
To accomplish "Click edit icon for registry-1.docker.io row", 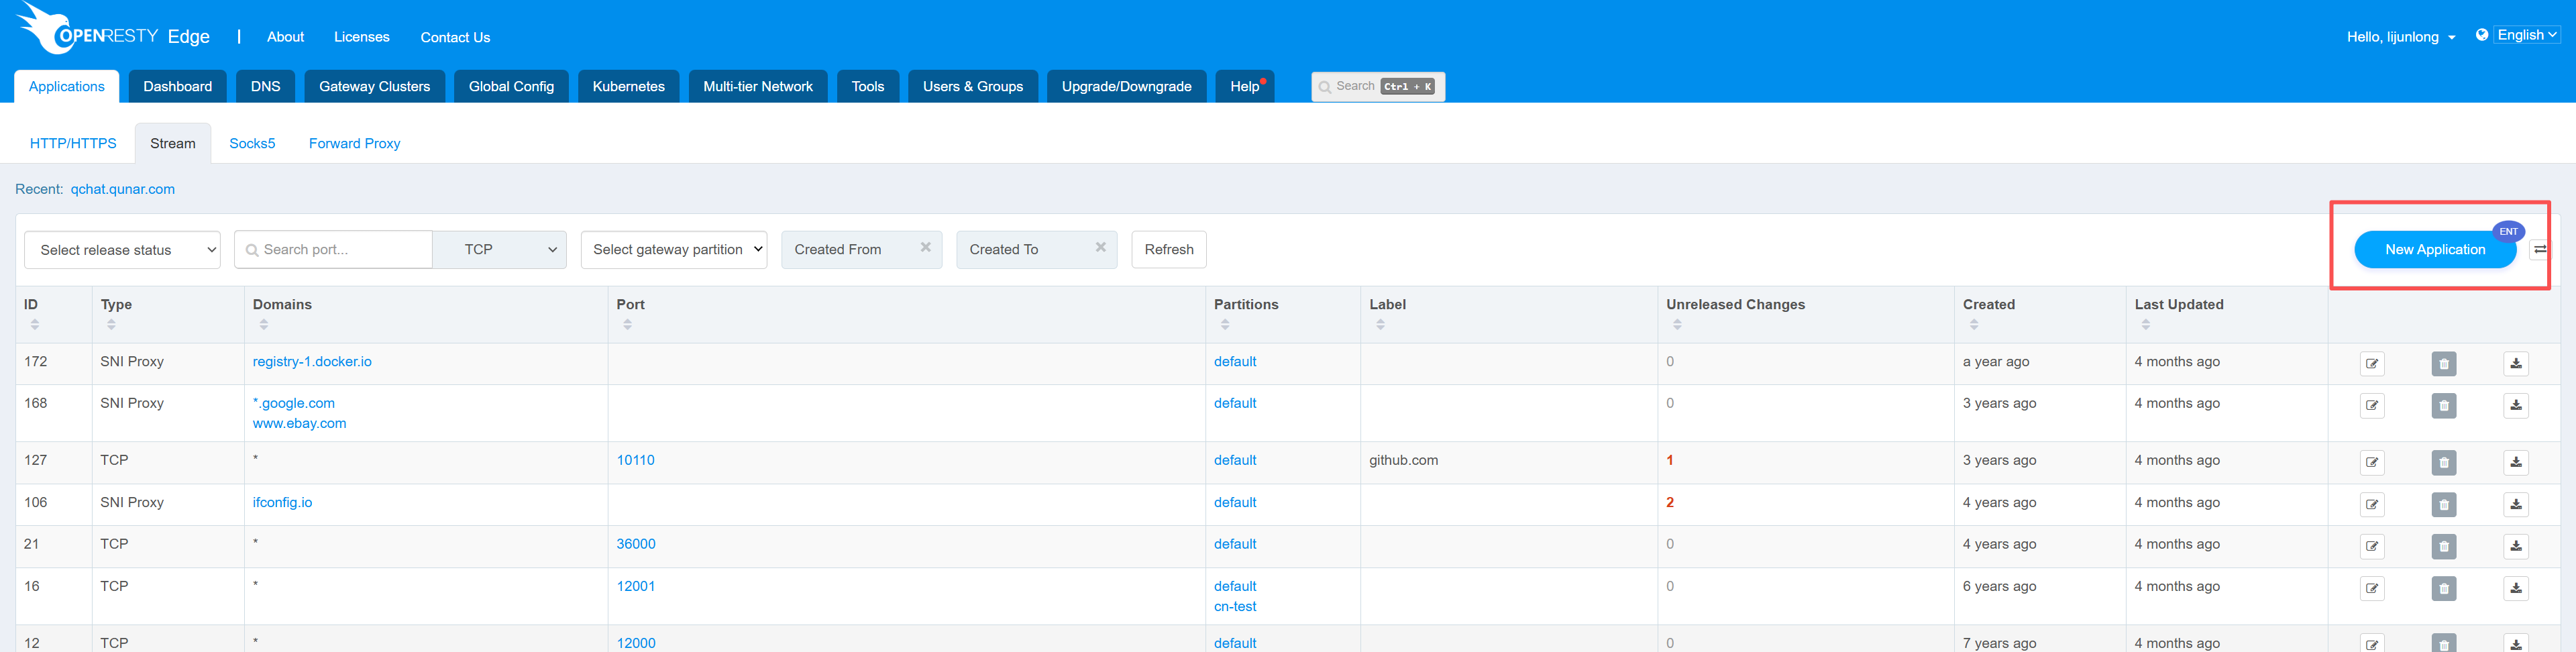I will 2371,364.
